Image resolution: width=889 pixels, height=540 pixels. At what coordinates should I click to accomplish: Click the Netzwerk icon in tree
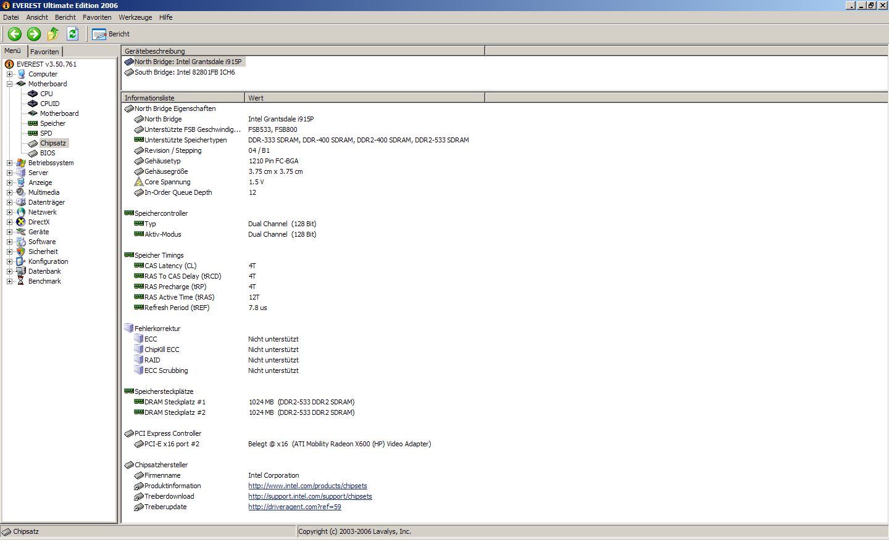[21, 212]
